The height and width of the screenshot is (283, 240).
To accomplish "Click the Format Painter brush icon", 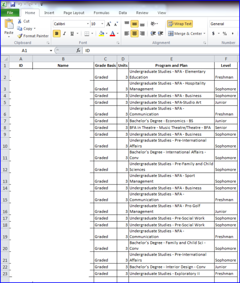I will point(20,36).
